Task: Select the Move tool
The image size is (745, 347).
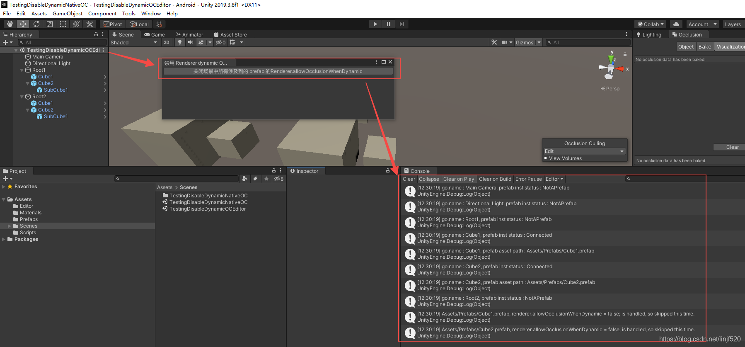Action: tap(23, 24)
